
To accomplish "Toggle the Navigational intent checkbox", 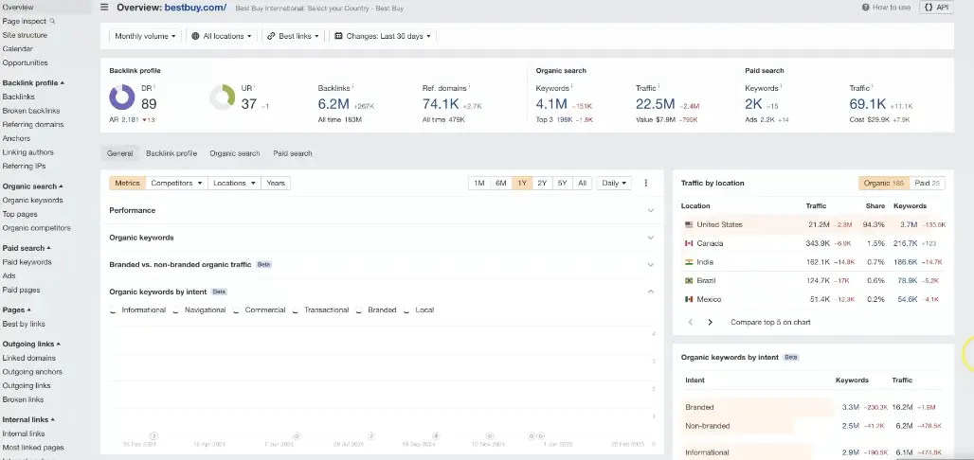I will click(176, 310).
